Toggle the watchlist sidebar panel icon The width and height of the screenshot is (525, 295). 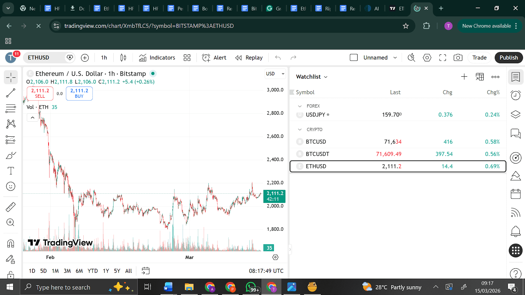click(x=515, y=77)
